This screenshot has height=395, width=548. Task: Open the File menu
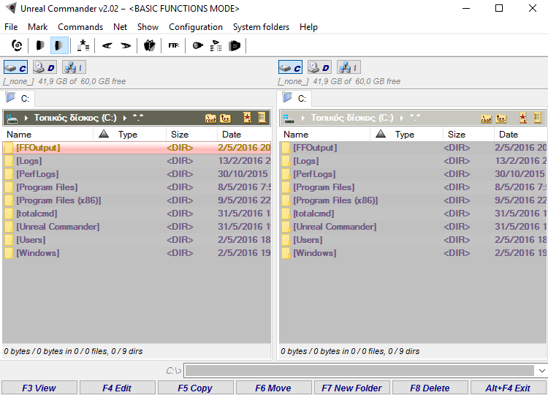click(11, 27)
